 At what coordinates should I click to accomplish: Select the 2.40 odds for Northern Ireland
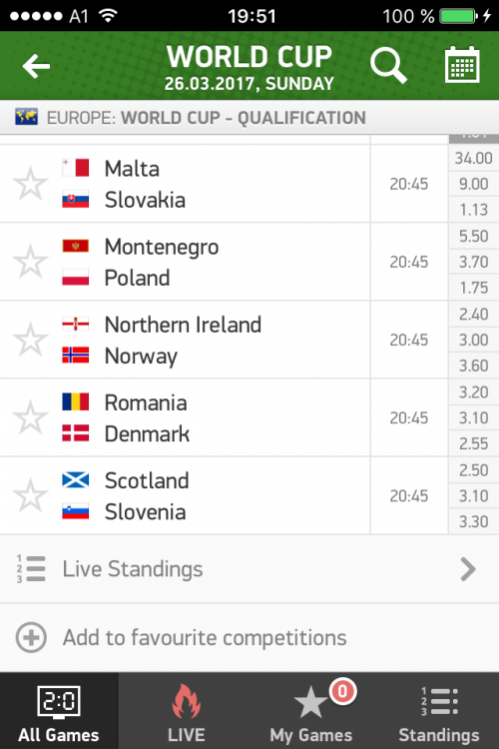[474, 315]
